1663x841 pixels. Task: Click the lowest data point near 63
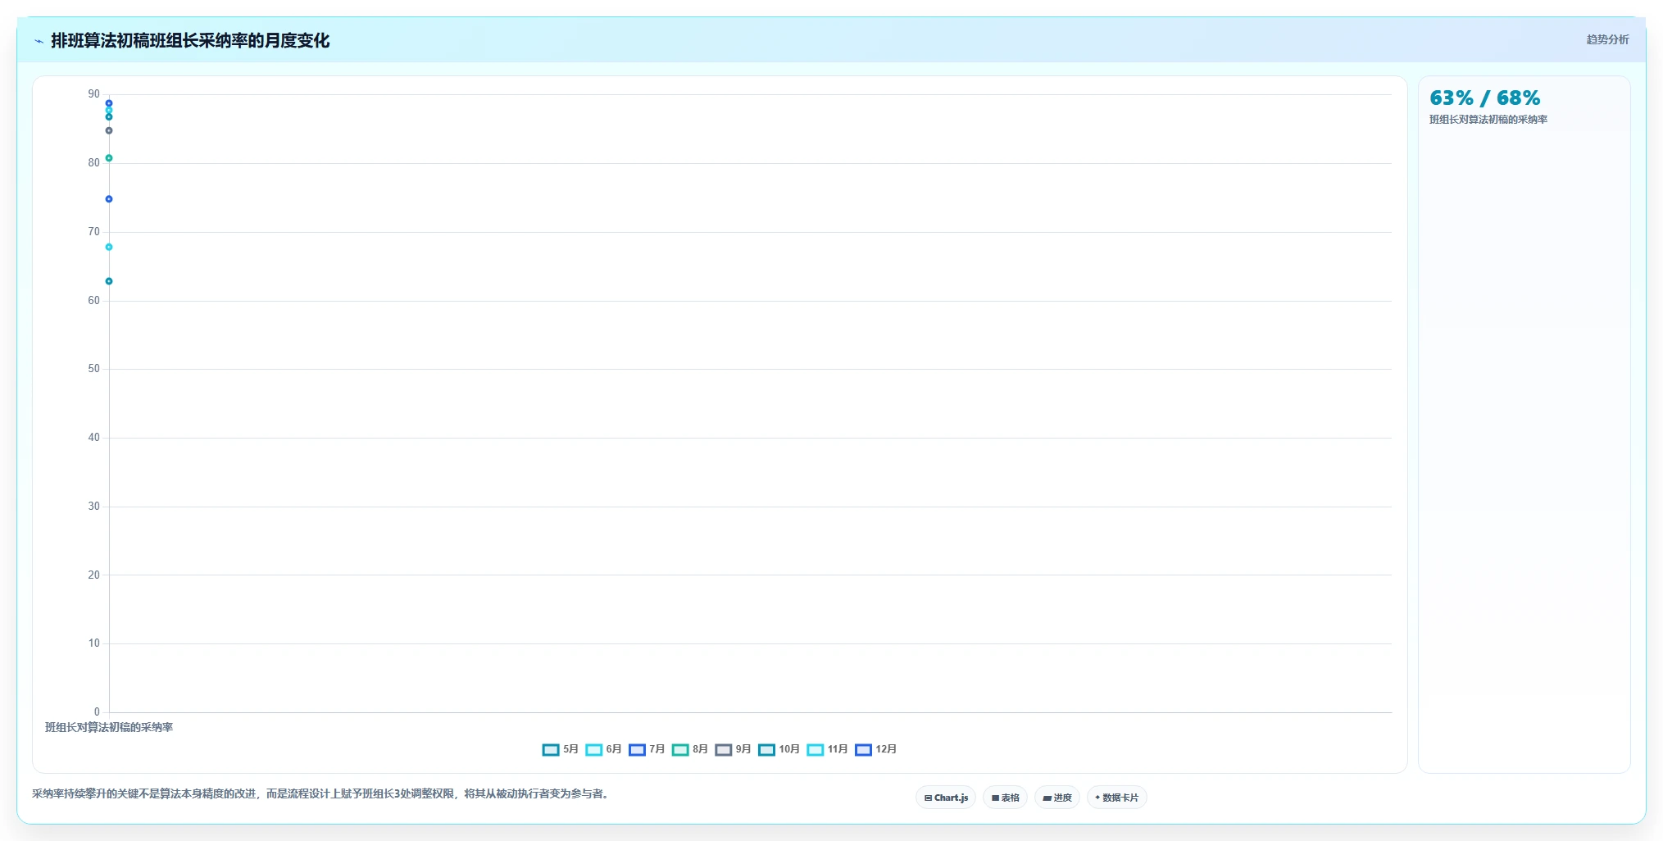click(109, 281)
